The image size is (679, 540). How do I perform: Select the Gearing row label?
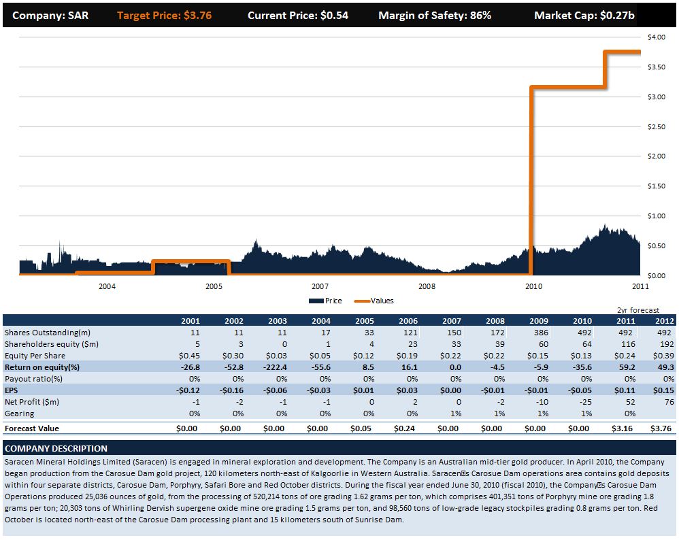[x=20, y=414]
